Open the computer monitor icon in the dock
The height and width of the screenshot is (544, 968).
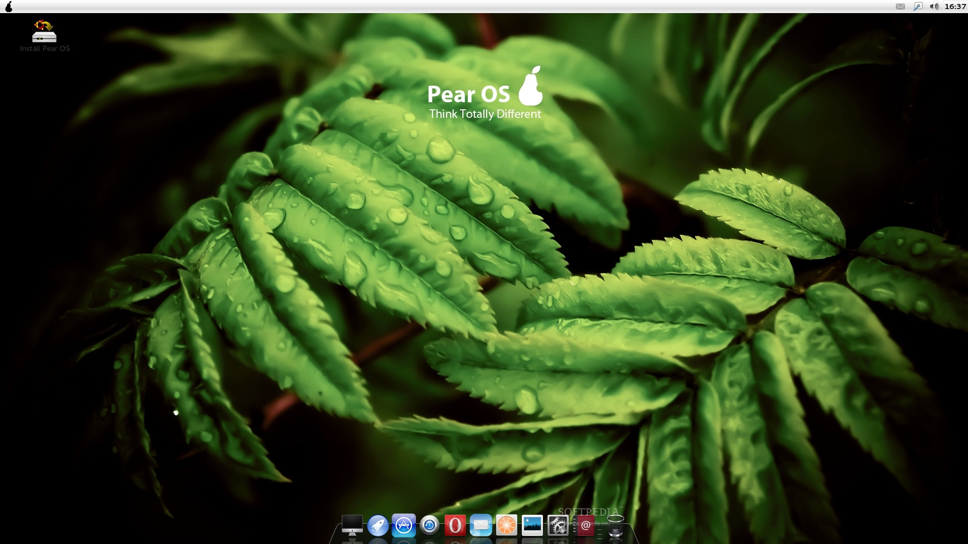(x=352, y=525)
